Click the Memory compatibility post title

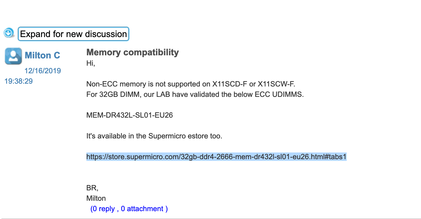pos(133,52)
